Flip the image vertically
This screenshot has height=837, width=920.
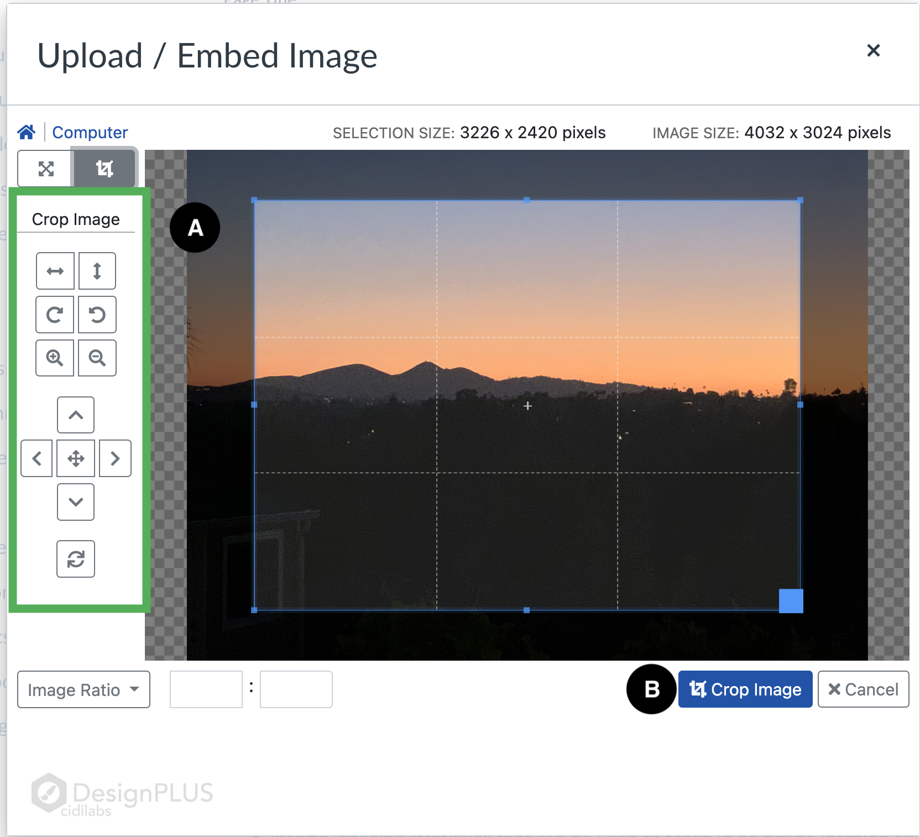tap(97, 271)
